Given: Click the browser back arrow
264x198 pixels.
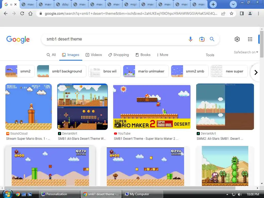Looking at the screenshot, I should (6, 13).
